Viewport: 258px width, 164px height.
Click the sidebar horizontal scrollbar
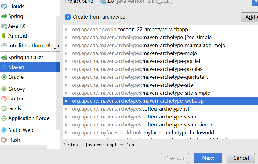click(24, 147)
